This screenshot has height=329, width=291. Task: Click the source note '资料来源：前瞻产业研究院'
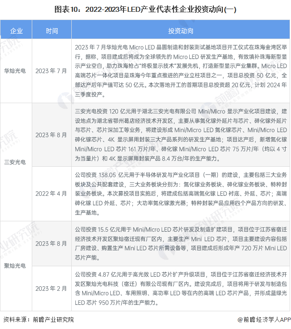pos(39,319)
